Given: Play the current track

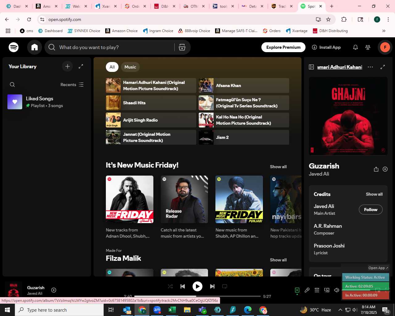Looking at the screenshot, I should point(197,286).
